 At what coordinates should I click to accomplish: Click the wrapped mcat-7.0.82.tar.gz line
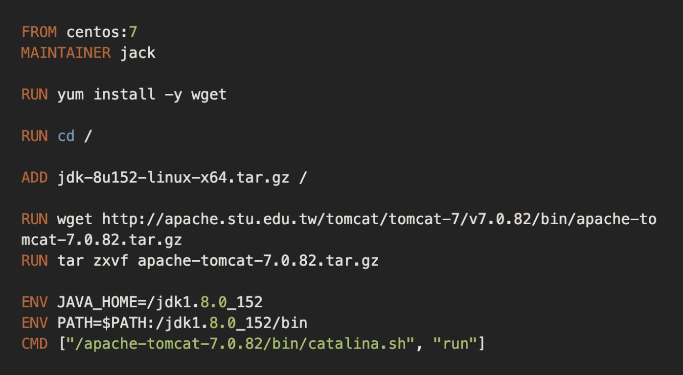(102, 240)
